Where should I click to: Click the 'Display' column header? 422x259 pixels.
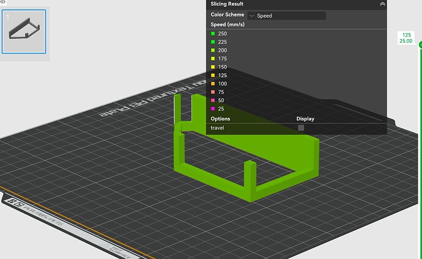(x=305, y=119)
